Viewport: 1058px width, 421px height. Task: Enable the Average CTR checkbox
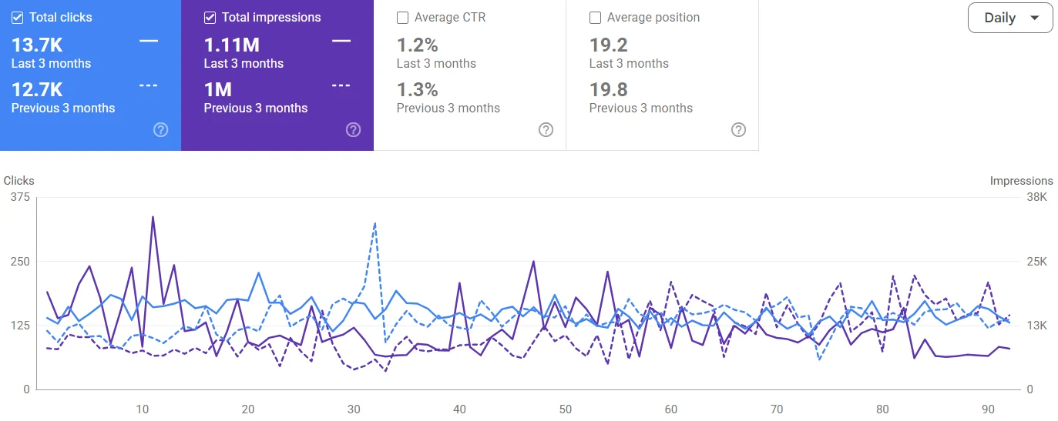coord(403,17)
